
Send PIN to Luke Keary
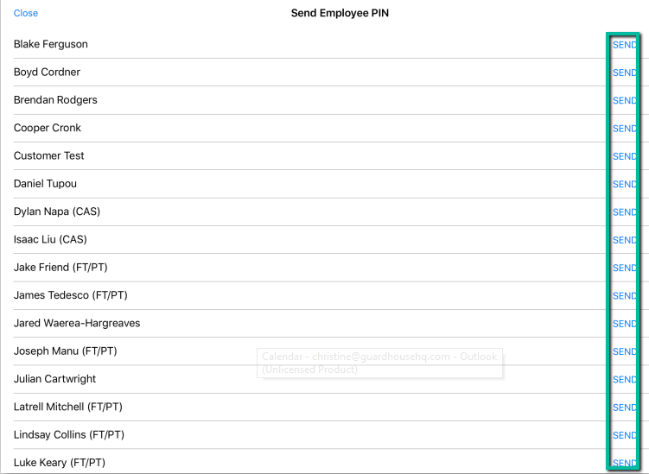pyautogui.click(x=625, y=463)
